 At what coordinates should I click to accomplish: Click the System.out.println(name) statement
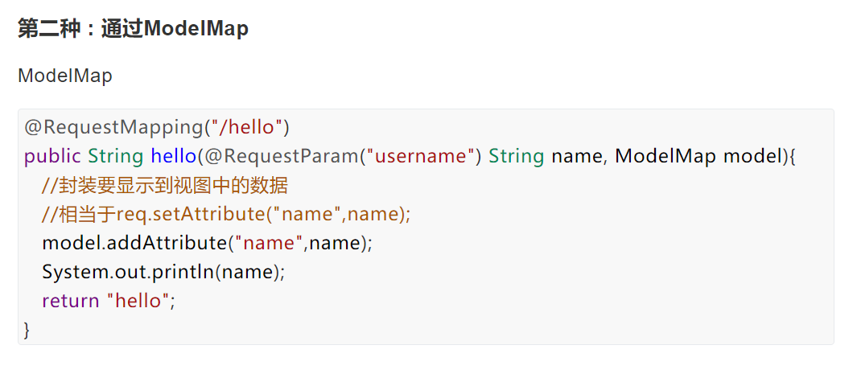pos(163,272)
